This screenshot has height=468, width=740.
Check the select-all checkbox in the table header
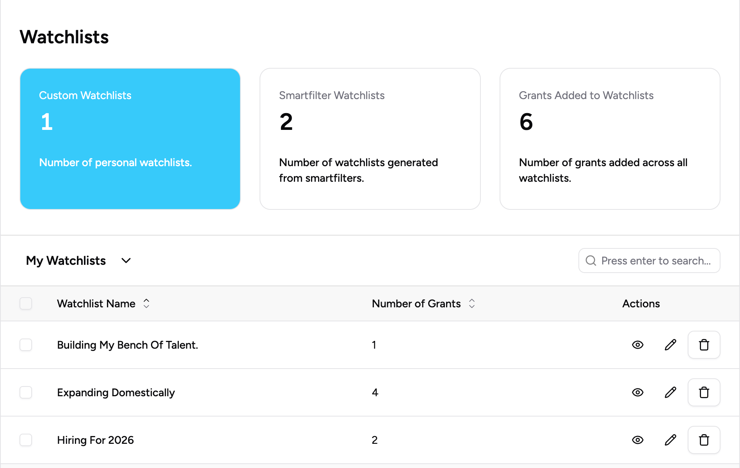point(26,303)
